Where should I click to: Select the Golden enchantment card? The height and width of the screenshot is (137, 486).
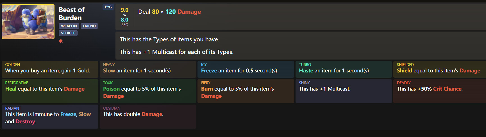[x=50, y=69]
